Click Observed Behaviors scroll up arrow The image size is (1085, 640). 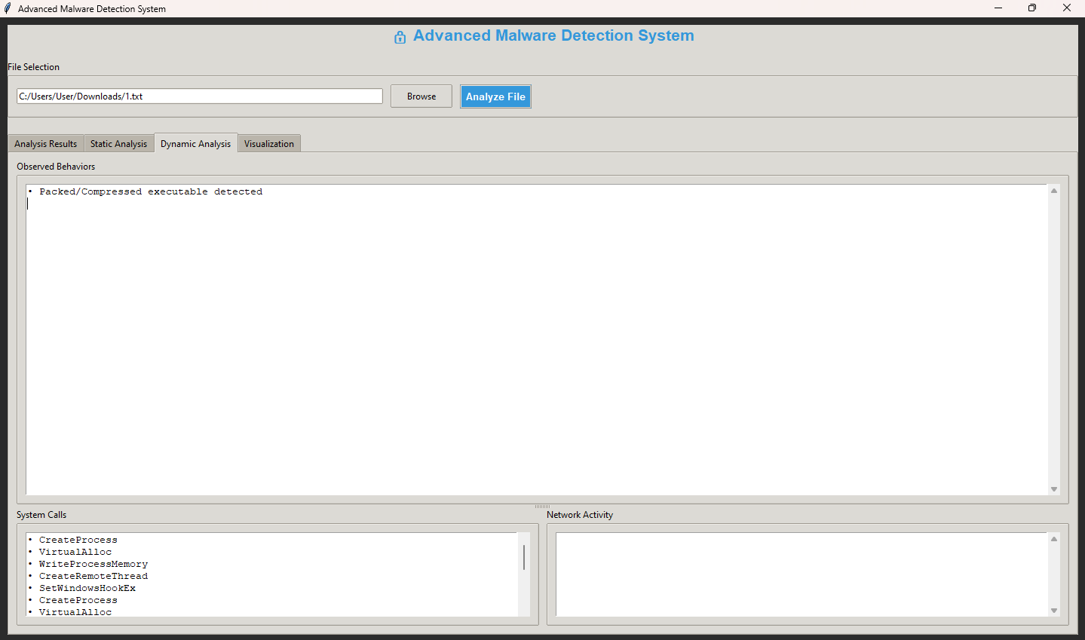[x=1053, y=191]
